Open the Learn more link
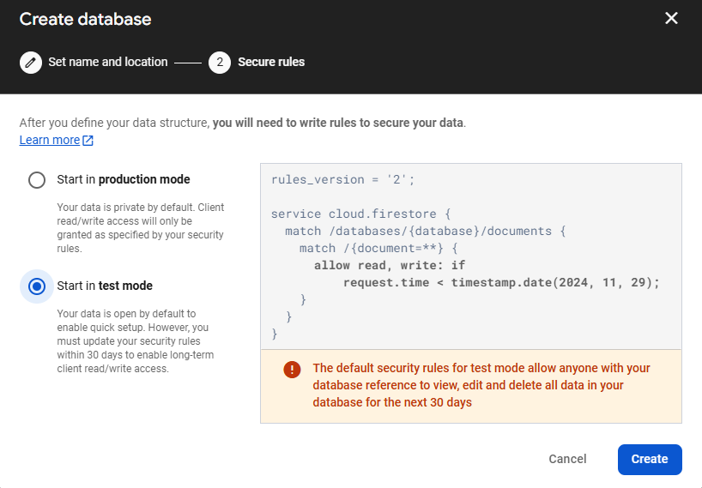This screenshot has width=702, height=488. [50, 140]
